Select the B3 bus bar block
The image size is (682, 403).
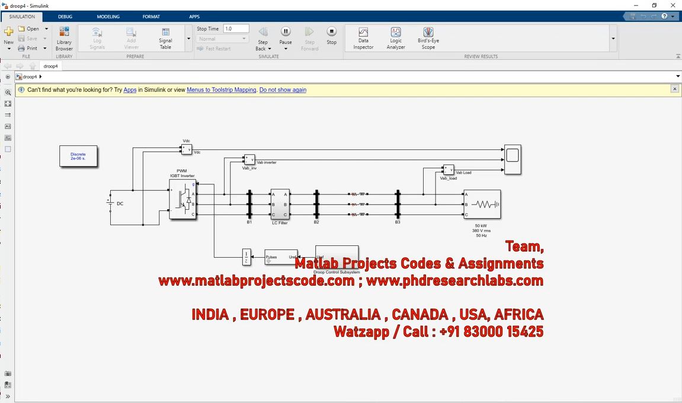[x=398, y=204]
